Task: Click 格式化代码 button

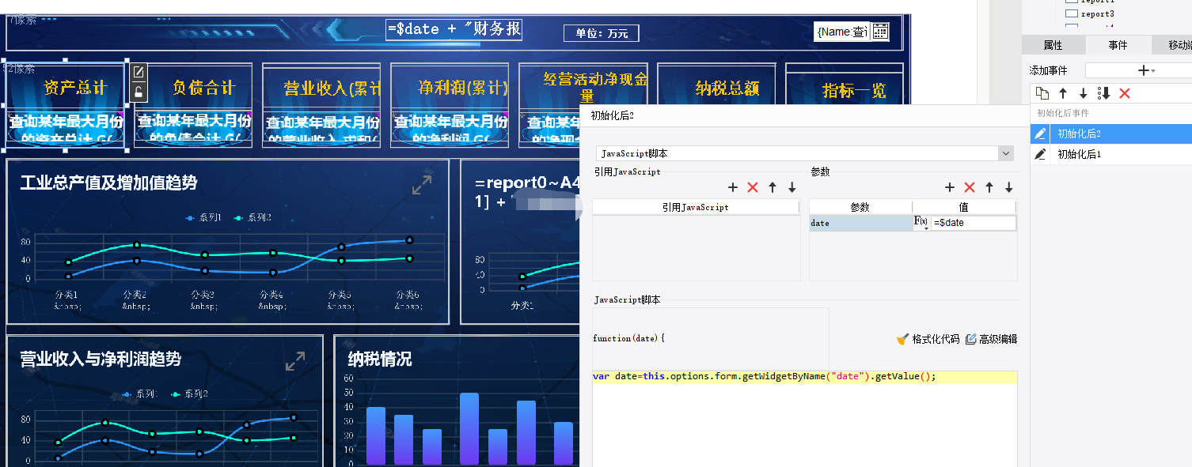Action: [x=928, y=339]
